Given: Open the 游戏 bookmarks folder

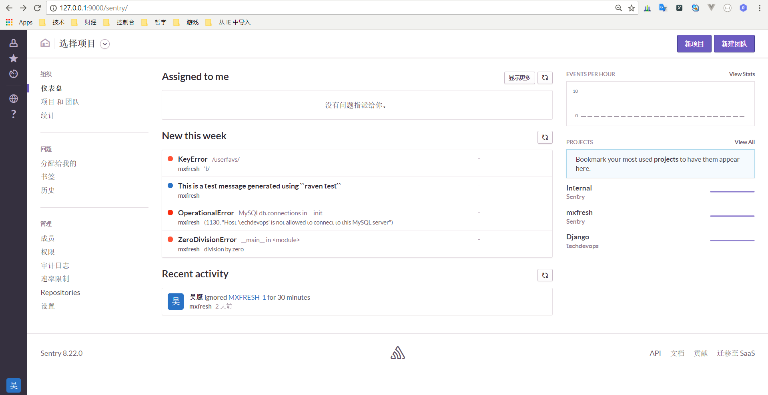Looking at the screenshot, I should [186, 22].
